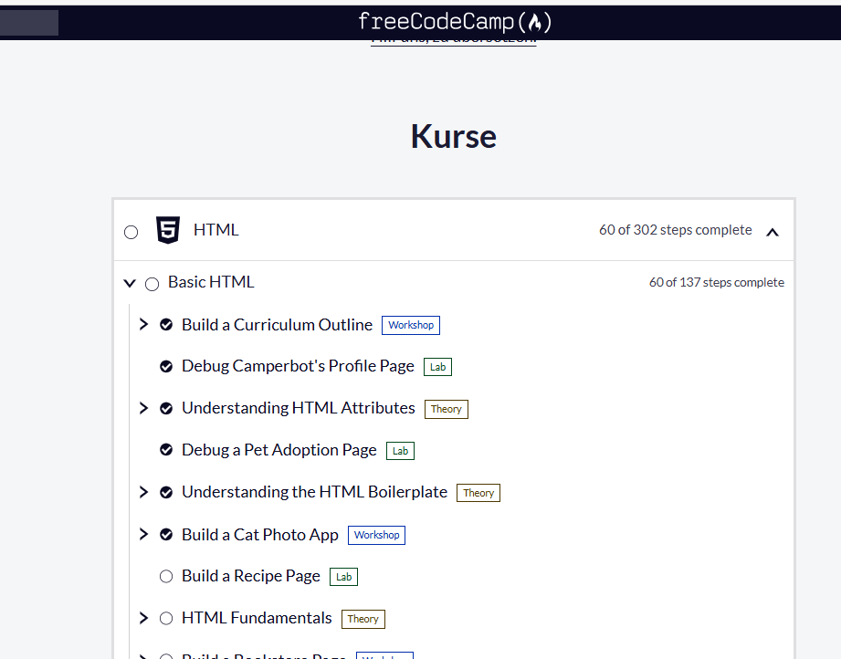Open the freeCodeCamp home logo
This screenshot has height=659, width=841.
[x=455, y=22]
